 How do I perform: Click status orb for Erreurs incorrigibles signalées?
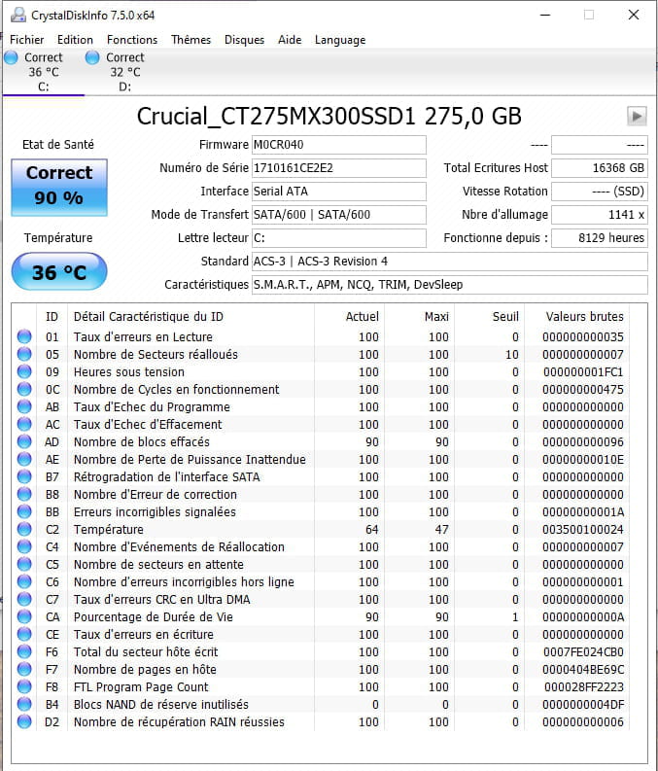tap(24, 511)
